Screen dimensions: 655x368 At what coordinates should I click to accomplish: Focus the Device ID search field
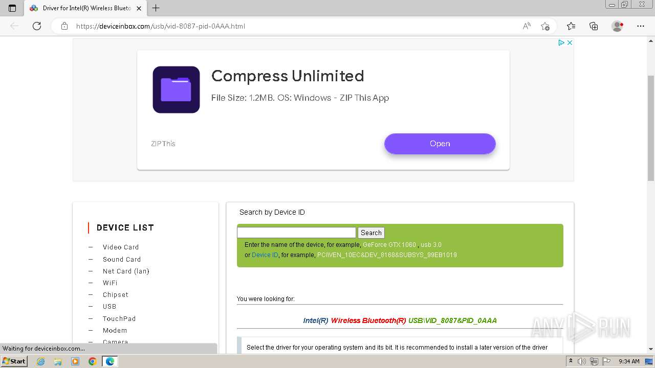(296, 233)
